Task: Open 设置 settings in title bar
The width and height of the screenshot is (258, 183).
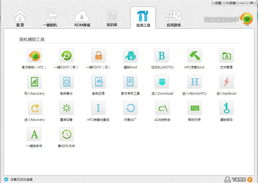Action: [218, 3]
